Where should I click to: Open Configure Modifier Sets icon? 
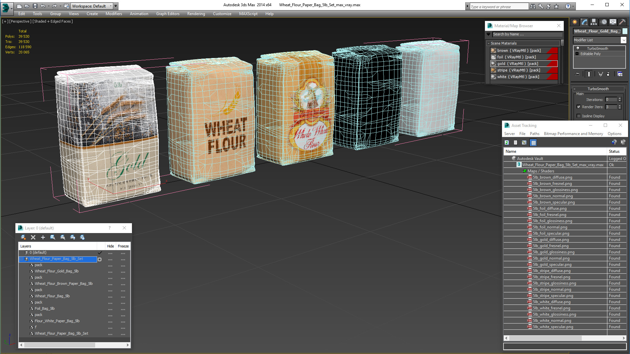point(620,74)
